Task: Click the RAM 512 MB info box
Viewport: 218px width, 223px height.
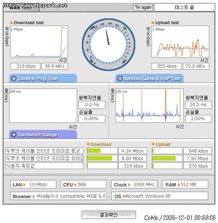Action: (185, 184)
